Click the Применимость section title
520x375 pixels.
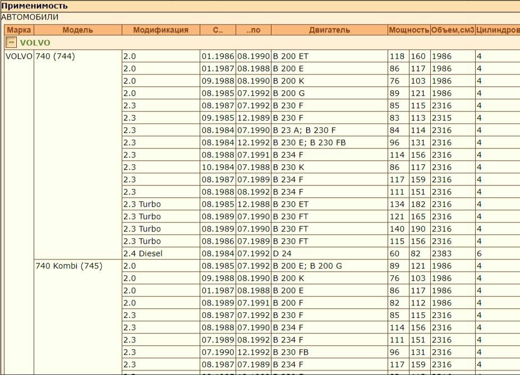34,6
